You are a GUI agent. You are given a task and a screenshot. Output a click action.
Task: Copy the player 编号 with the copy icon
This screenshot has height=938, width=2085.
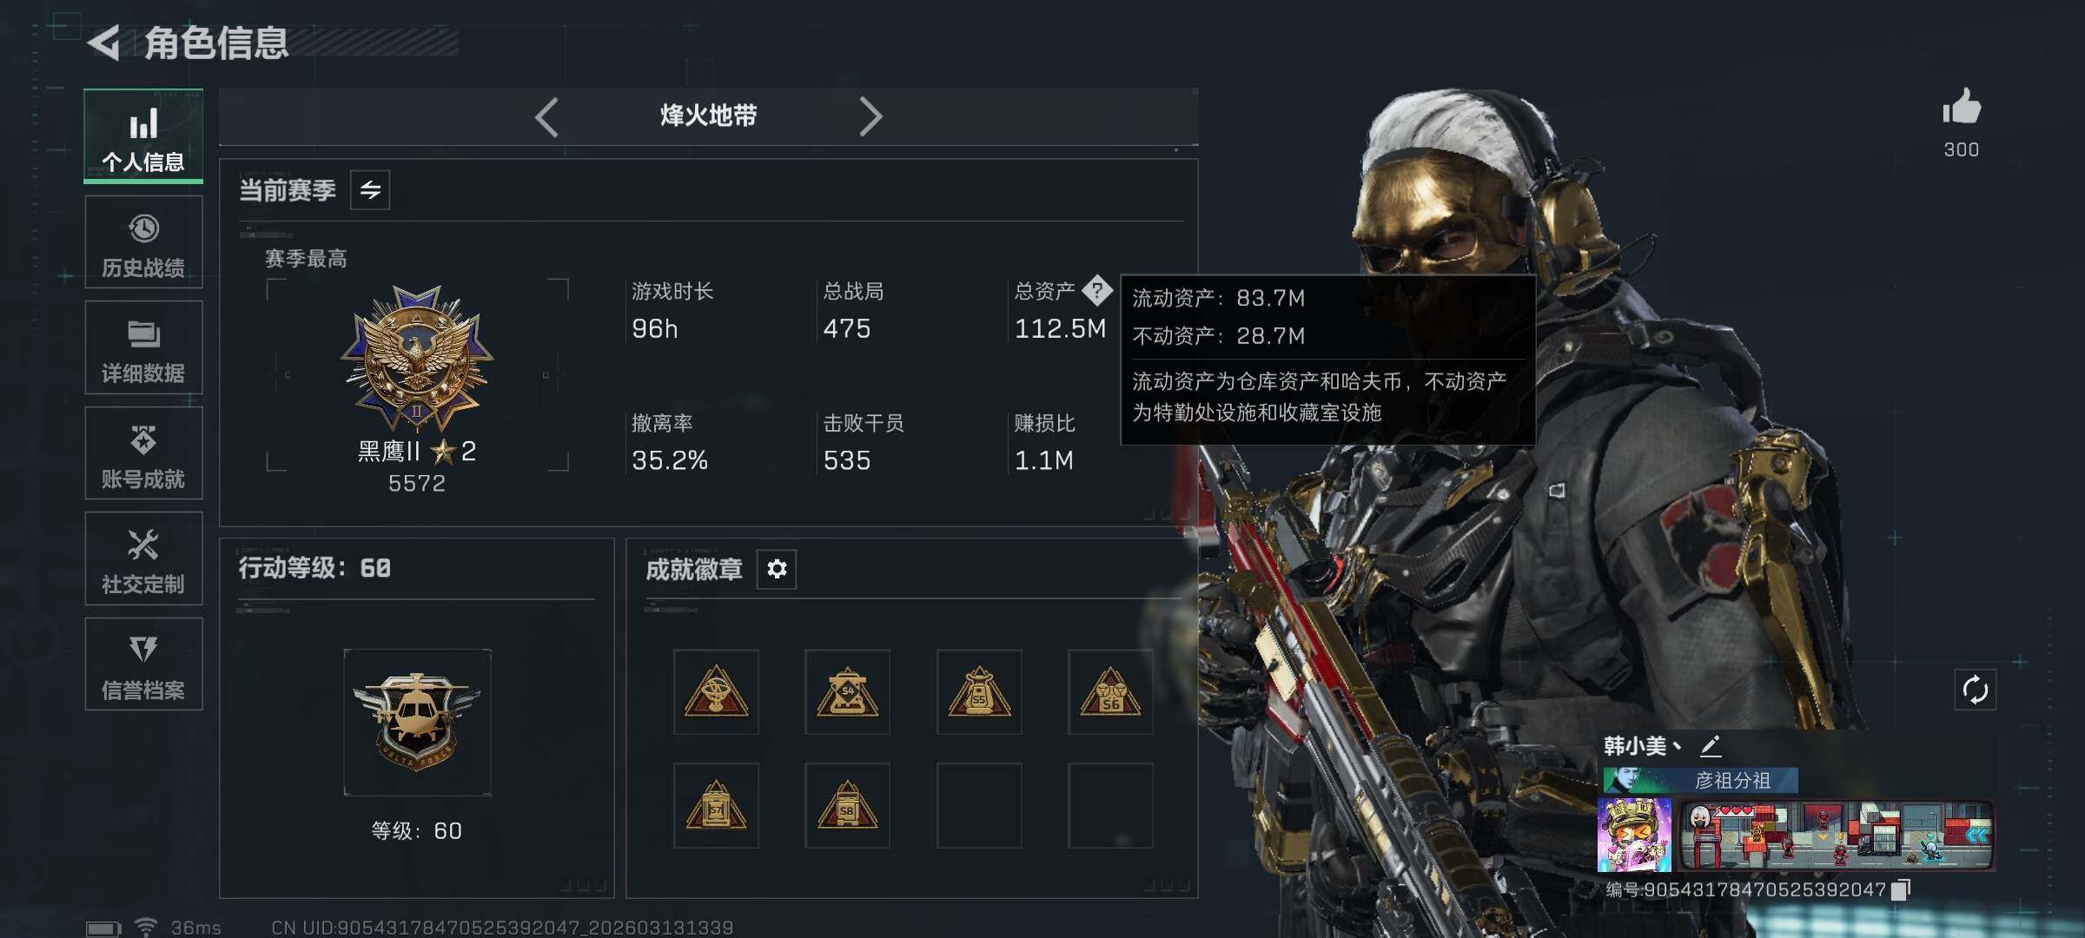tap(1902, 889)
